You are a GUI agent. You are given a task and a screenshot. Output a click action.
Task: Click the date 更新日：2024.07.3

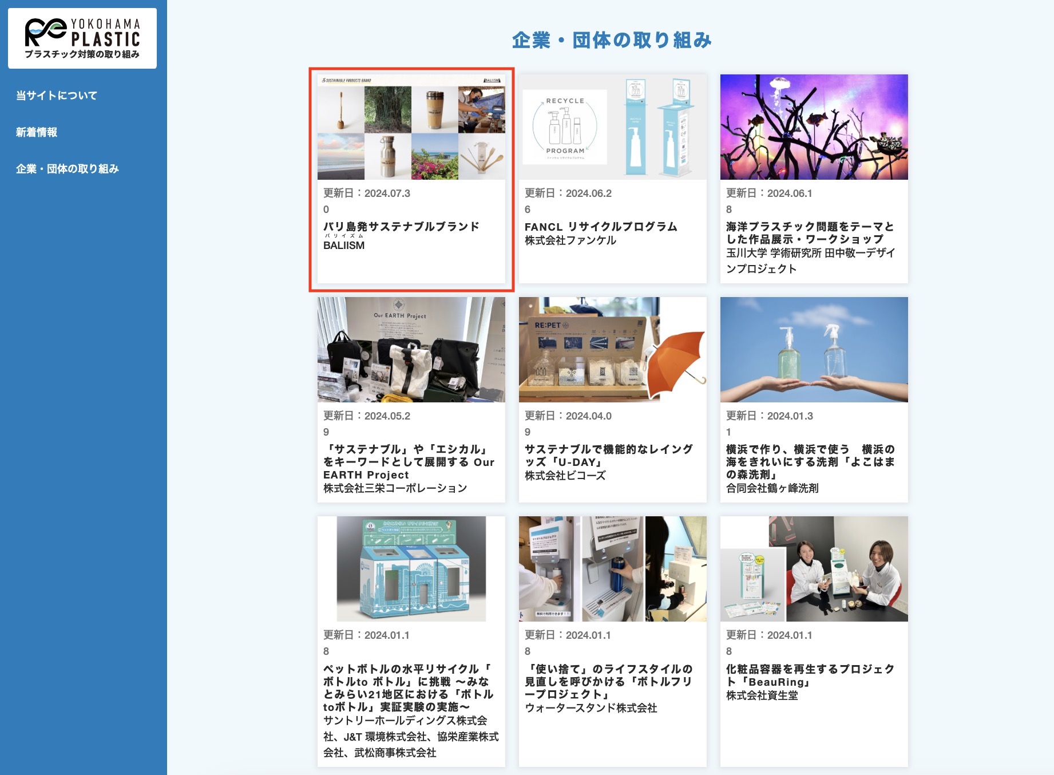coord(367,193)
